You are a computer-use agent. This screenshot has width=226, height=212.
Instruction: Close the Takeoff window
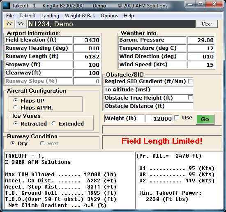[x=214, y=4]
